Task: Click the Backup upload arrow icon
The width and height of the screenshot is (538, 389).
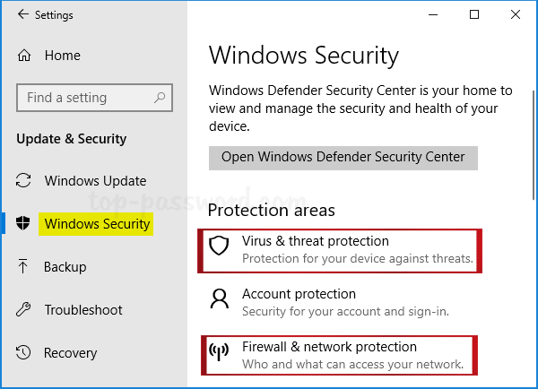Action: [23, 266]
